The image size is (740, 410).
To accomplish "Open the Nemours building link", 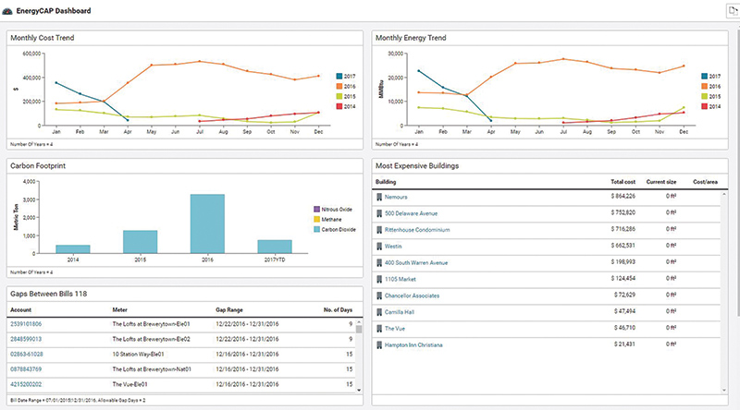I will (396, 197).
